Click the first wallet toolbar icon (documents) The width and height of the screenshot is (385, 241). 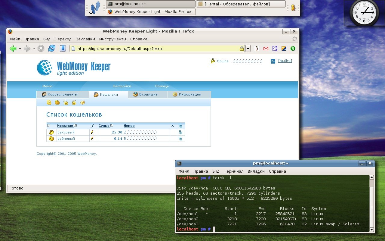[49, 103]
